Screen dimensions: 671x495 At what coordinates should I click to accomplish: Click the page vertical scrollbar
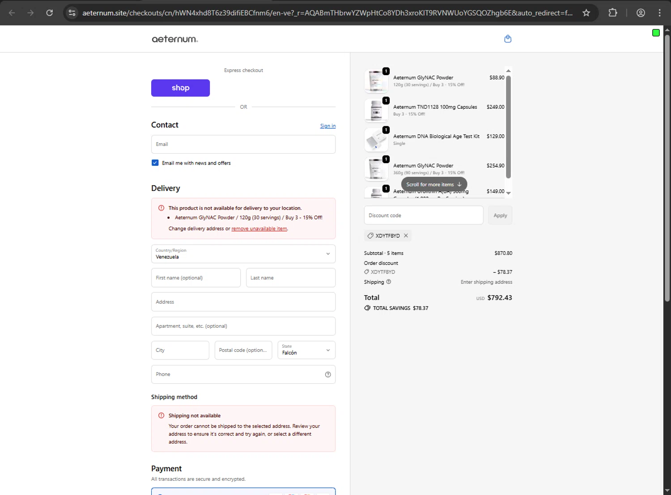pyautogui.click(x=667, y=168)
